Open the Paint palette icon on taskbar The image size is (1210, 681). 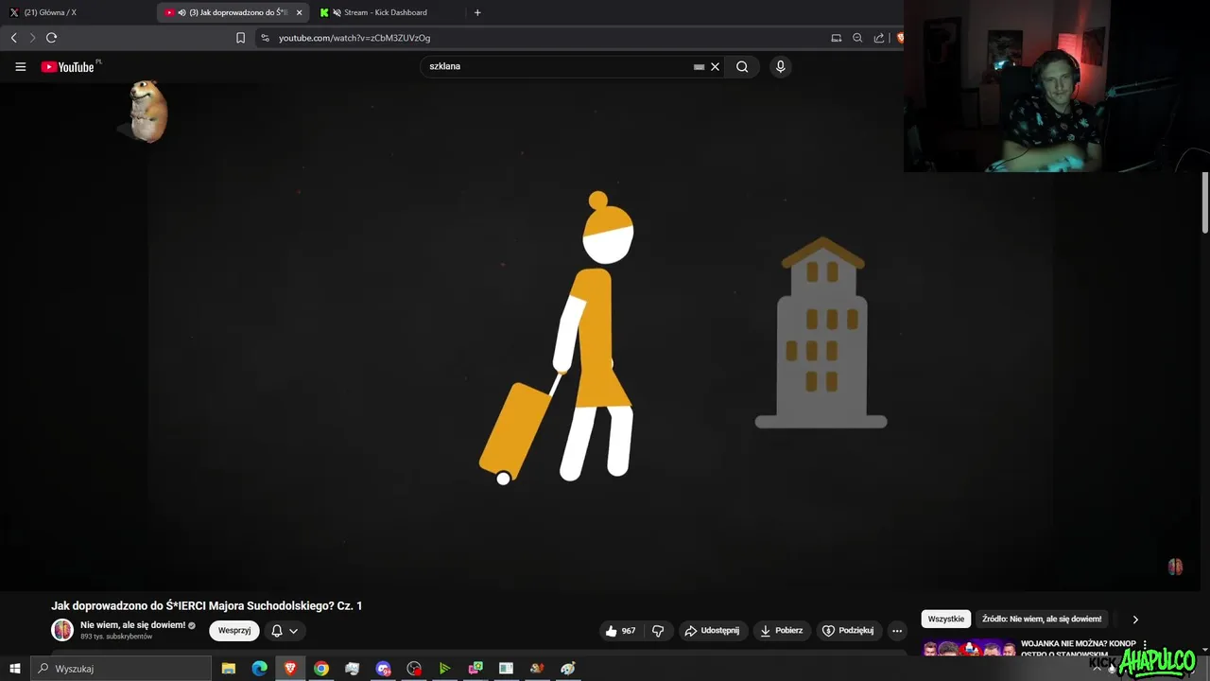(567, 669)
